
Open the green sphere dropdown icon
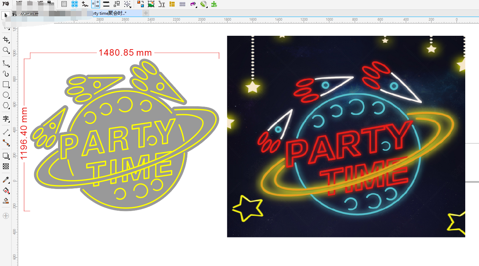point(204,4)
